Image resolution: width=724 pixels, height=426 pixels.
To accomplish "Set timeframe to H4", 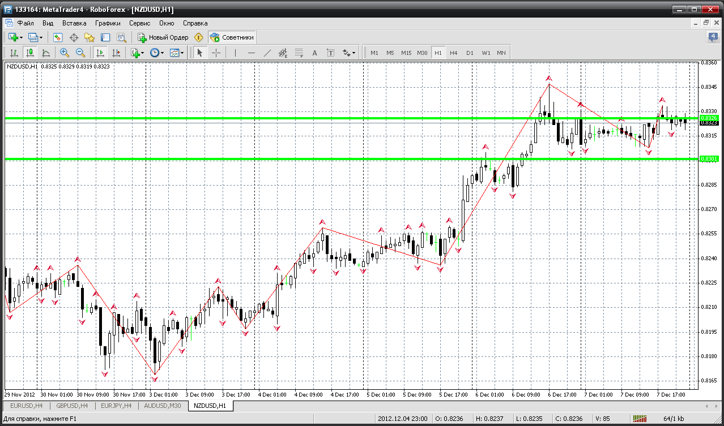I will coord(454,53).
